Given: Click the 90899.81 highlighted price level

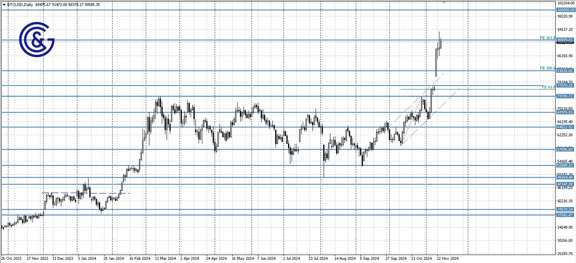Looking at the screenshot, I should 564,40.
